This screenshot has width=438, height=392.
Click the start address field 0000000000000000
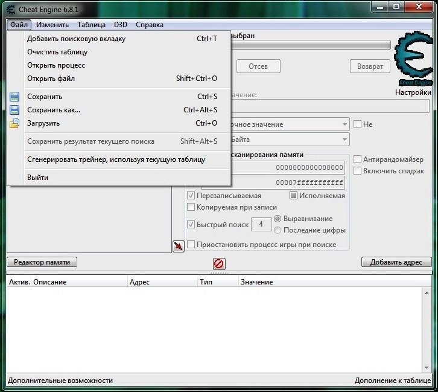point(288,167)
